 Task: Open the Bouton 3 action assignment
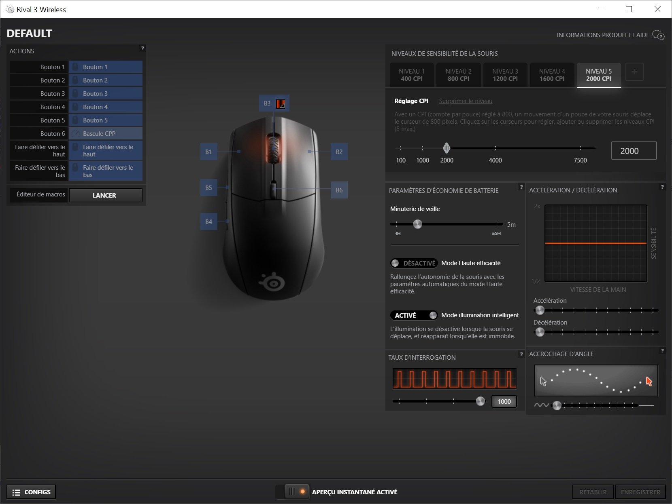coord(106,94)
